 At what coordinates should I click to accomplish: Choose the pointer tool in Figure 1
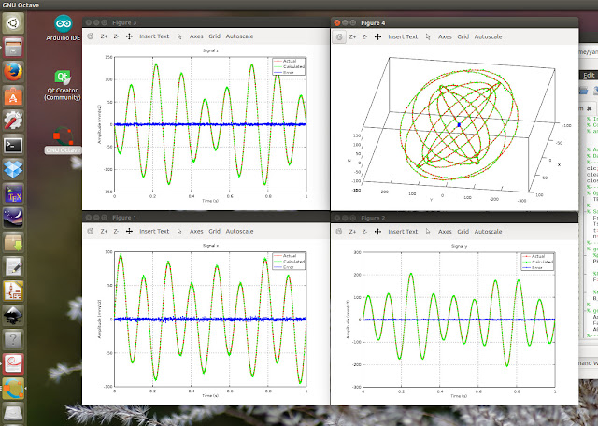179,231
